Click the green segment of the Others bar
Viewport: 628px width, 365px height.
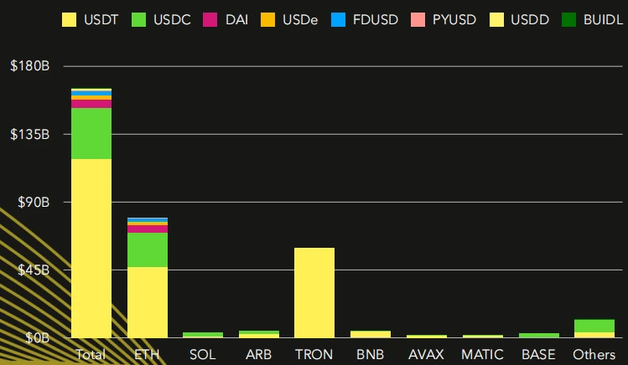coord(594,326)
